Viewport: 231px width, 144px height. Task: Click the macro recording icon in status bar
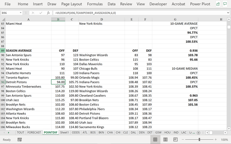pyautogui.click(x=20, y=140)
